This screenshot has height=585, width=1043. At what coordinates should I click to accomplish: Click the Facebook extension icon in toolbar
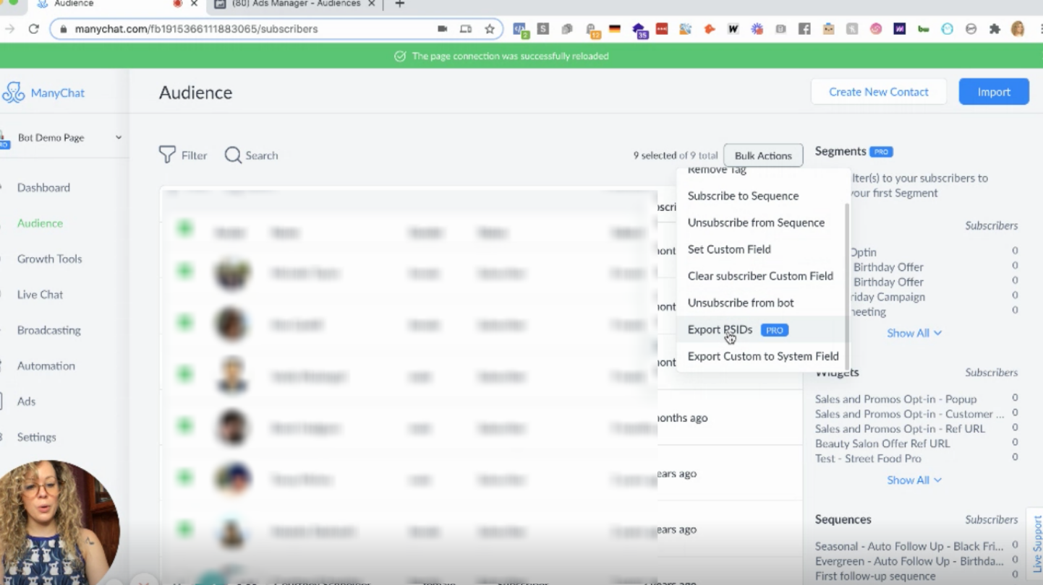click(804, 29)
